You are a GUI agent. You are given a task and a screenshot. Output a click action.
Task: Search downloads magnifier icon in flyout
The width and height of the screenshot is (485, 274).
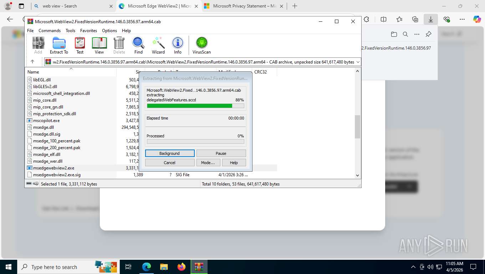pyautogui.click(x=405, y=34)
